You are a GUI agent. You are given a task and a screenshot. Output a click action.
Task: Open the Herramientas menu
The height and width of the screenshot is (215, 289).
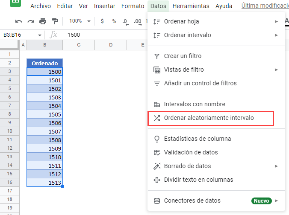click(191, 6)
